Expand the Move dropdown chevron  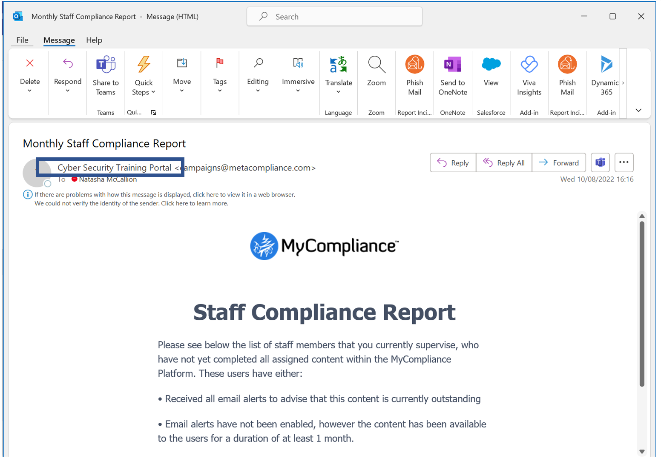(x=182, y=91)
